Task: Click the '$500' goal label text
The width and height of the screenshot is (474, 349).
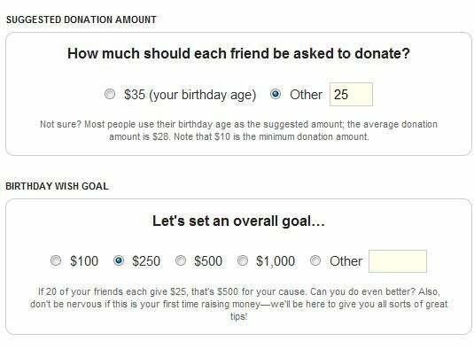Action: pos(208,261)
